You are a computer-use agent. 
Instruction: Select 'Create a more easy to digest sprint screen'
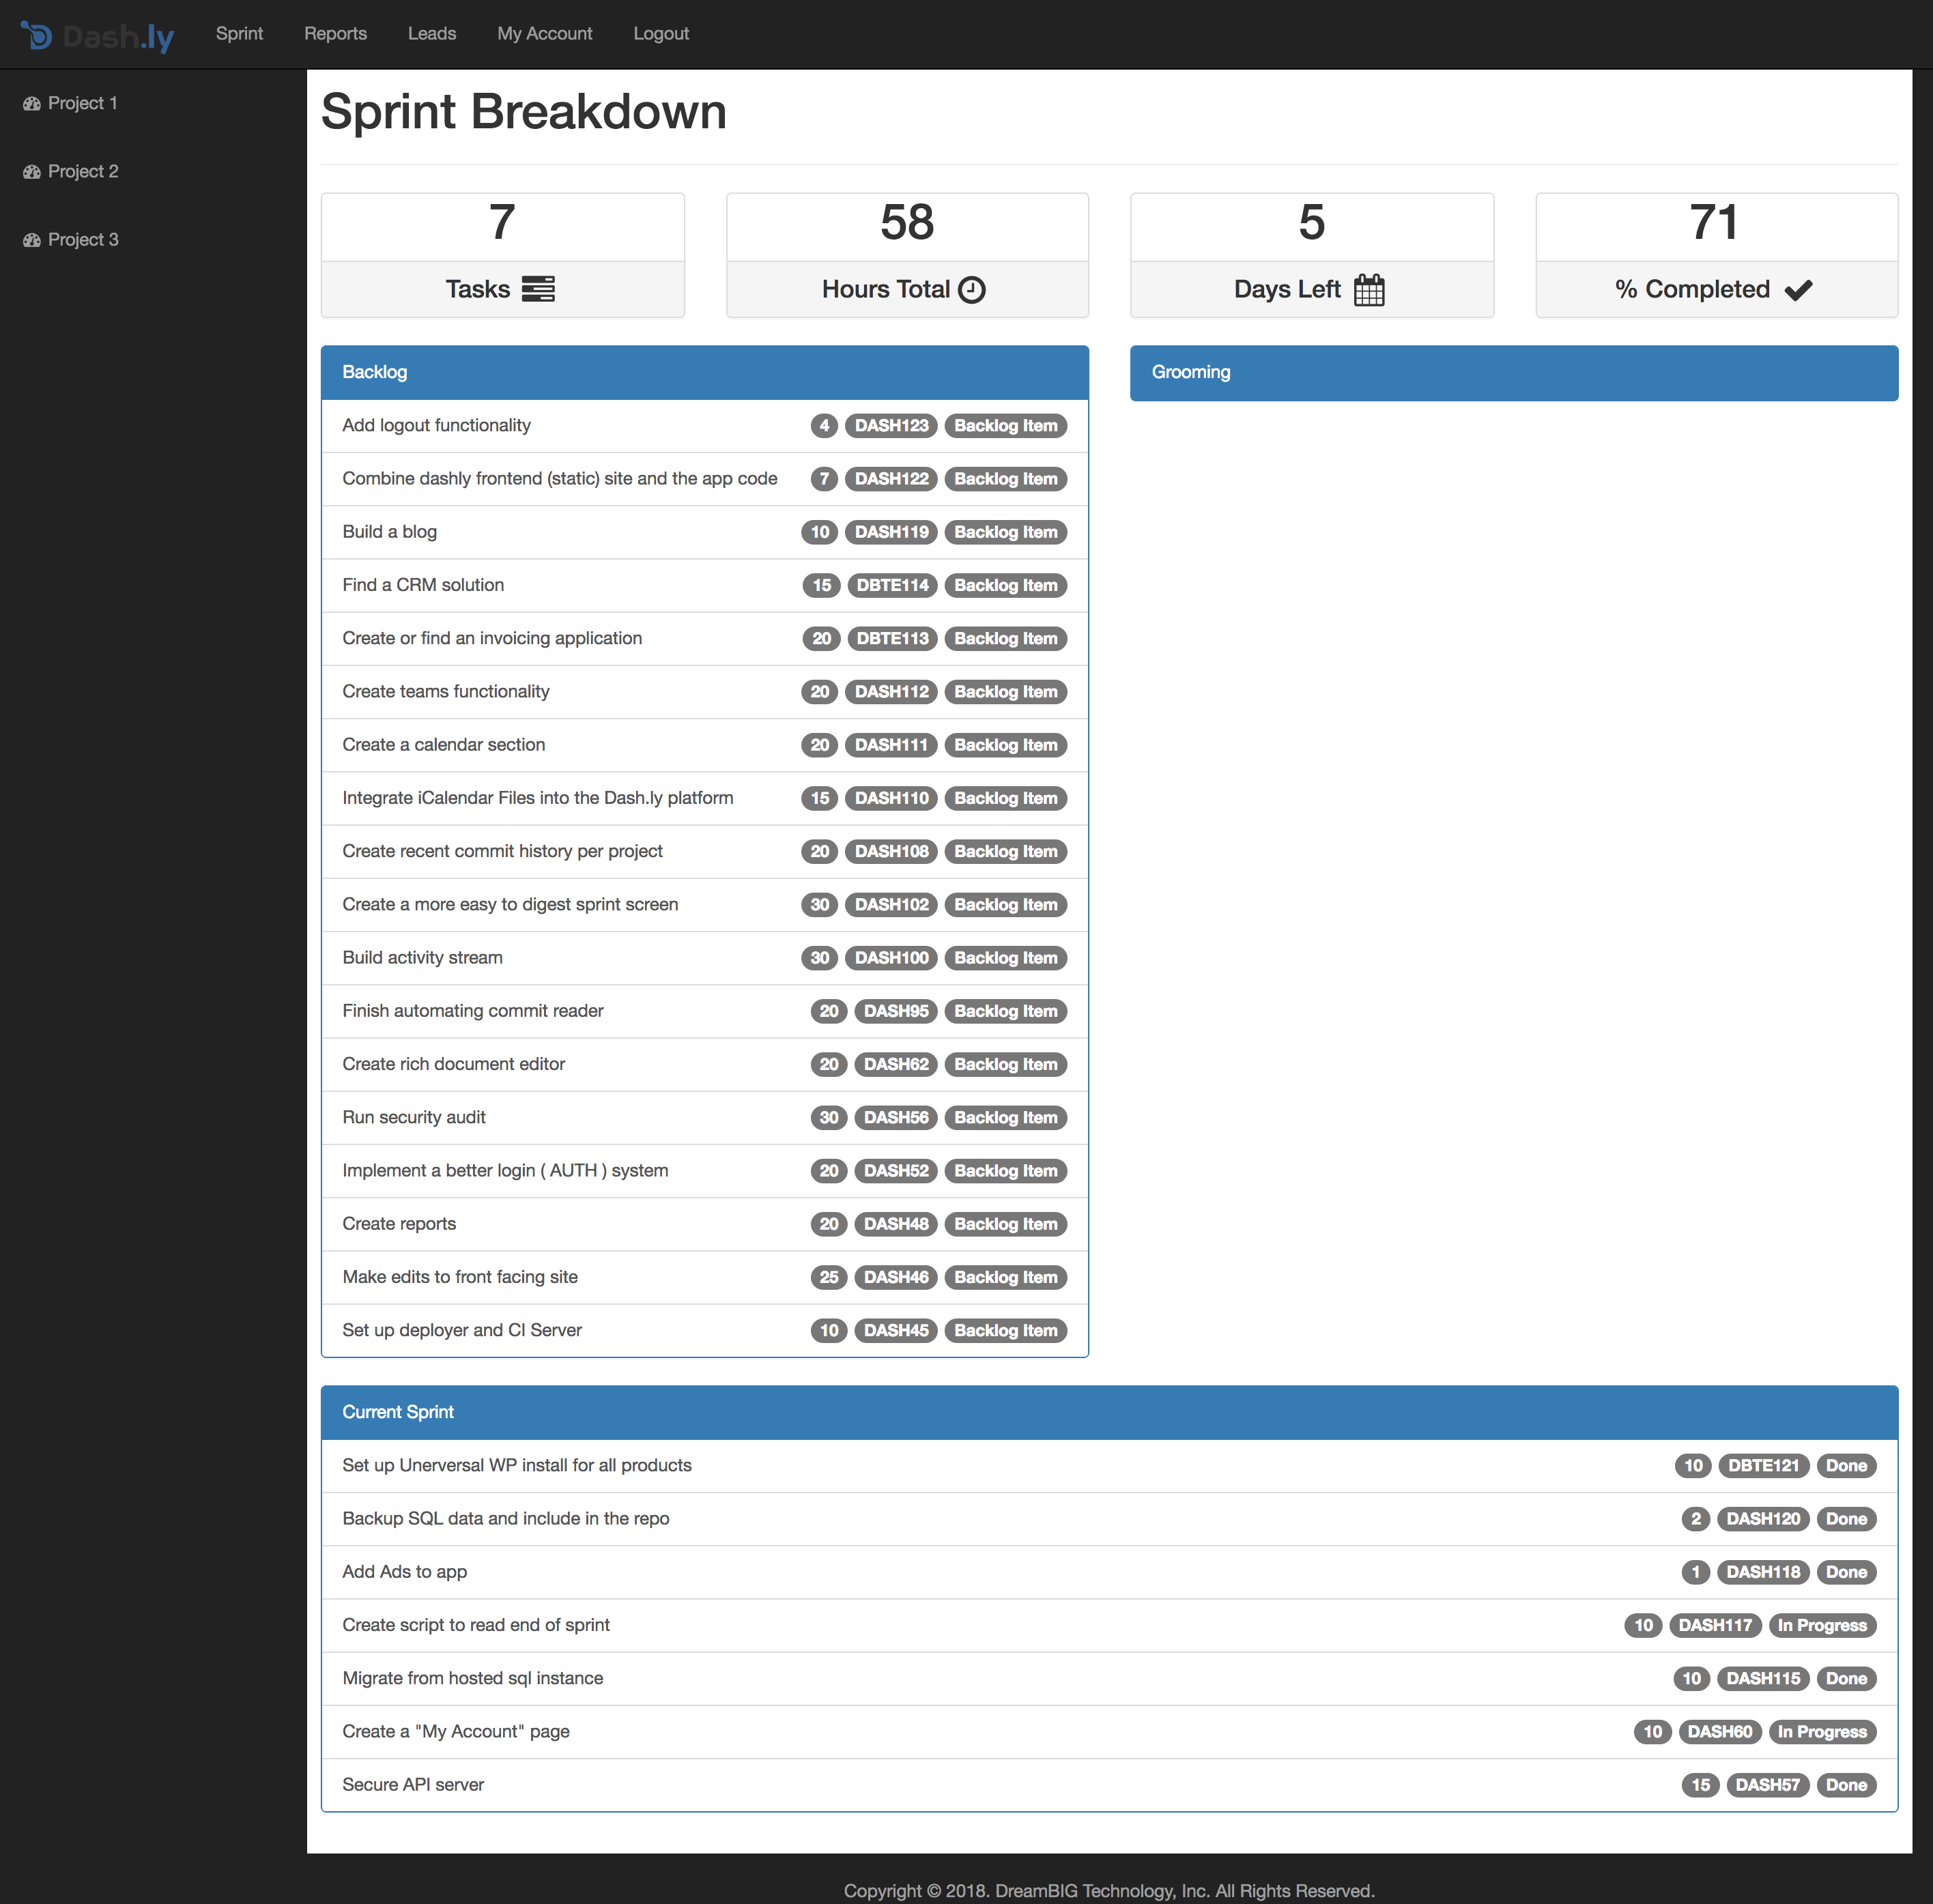[x=705, y=905]
